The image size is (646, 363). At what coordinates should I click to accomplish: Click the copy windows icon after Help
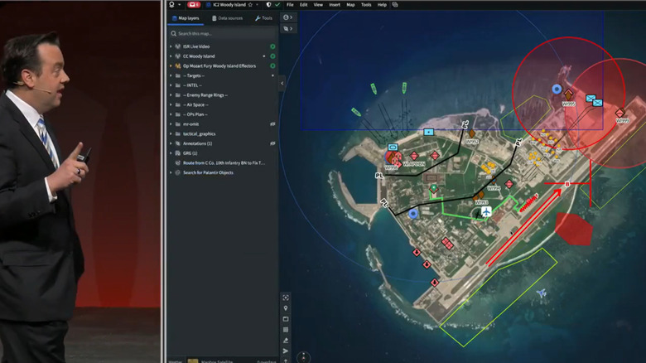[395, 5]
